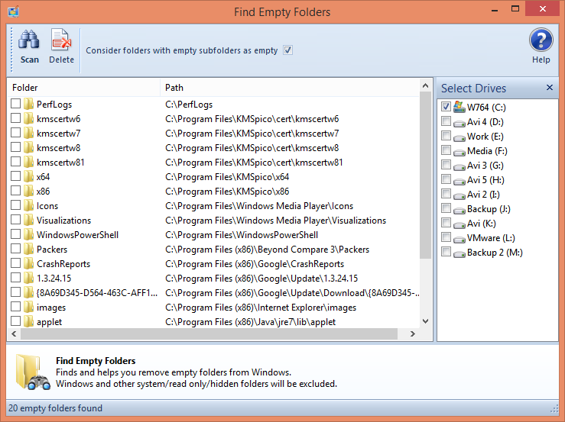Screen dimensions: 565x422
Task: Click the W764 (C:) Windows drive icon
Action: pyautogui.click(x=459, y=107)
